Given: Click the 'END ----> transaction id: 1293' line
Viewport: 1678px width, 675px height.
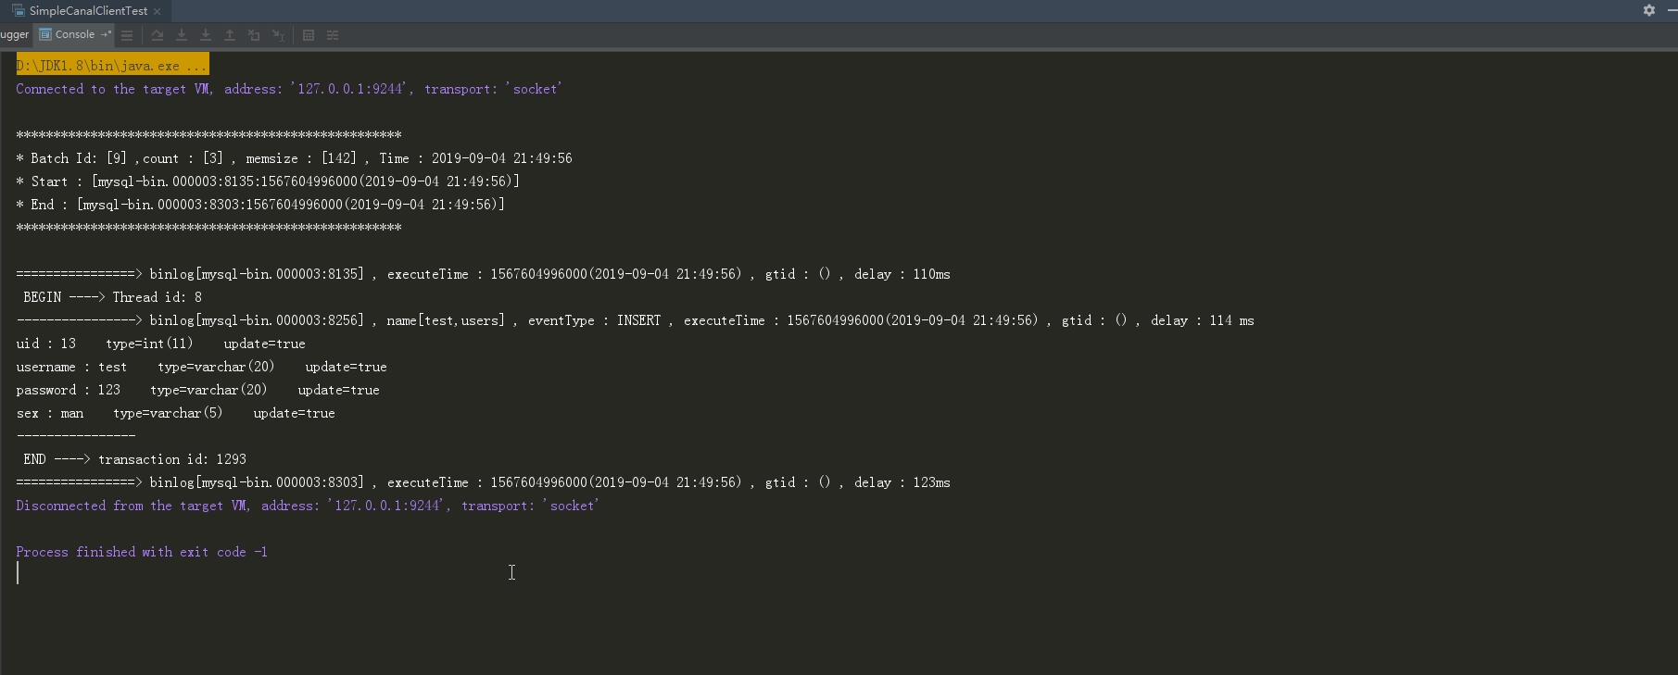Looking at the screenshot, I should (134, 459).
